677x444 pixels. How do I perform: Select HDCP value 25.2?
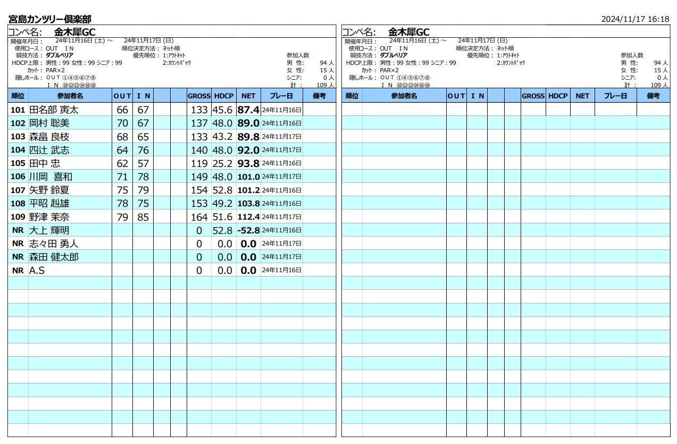pos(222,163)
